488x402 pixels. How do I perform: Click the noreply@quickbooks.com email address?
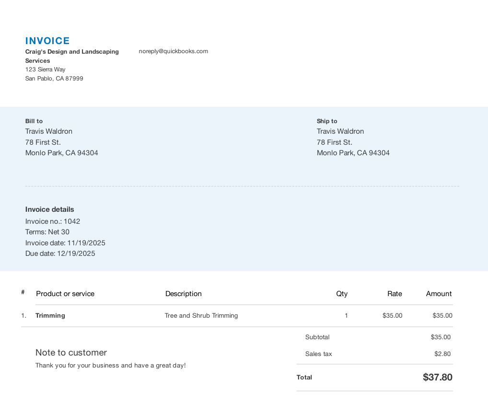coord(173,51)
